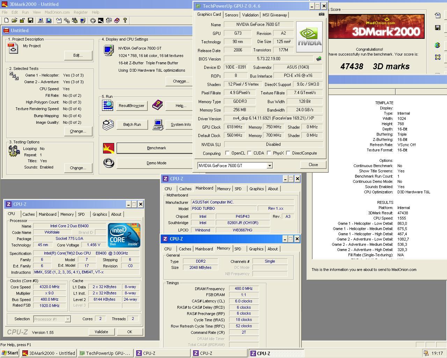This screenshot has width=447, height=358.
Task: Open Graphics tab in CPU-Z Mainboard window
Action: point(256,189)
